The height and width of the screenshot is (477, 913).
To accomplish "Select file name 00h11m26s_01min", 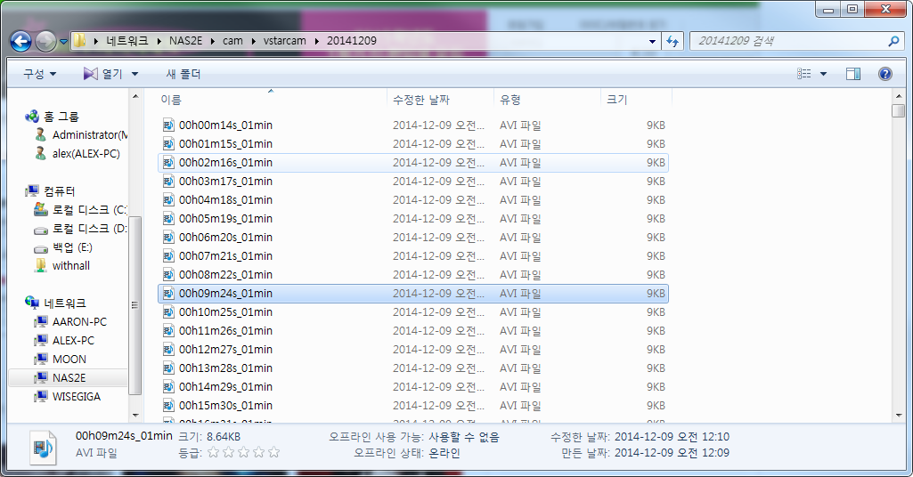I will (x=225, y=330).
